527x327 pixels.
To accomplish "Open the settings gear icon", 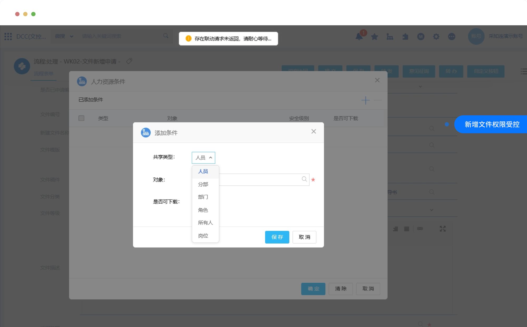I will (x=436, y=37).
